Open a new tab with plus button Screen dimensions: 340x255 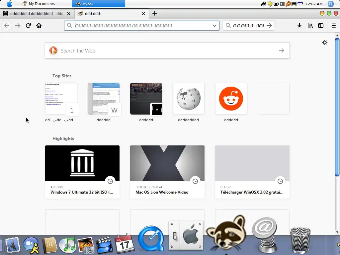point(155,13)
